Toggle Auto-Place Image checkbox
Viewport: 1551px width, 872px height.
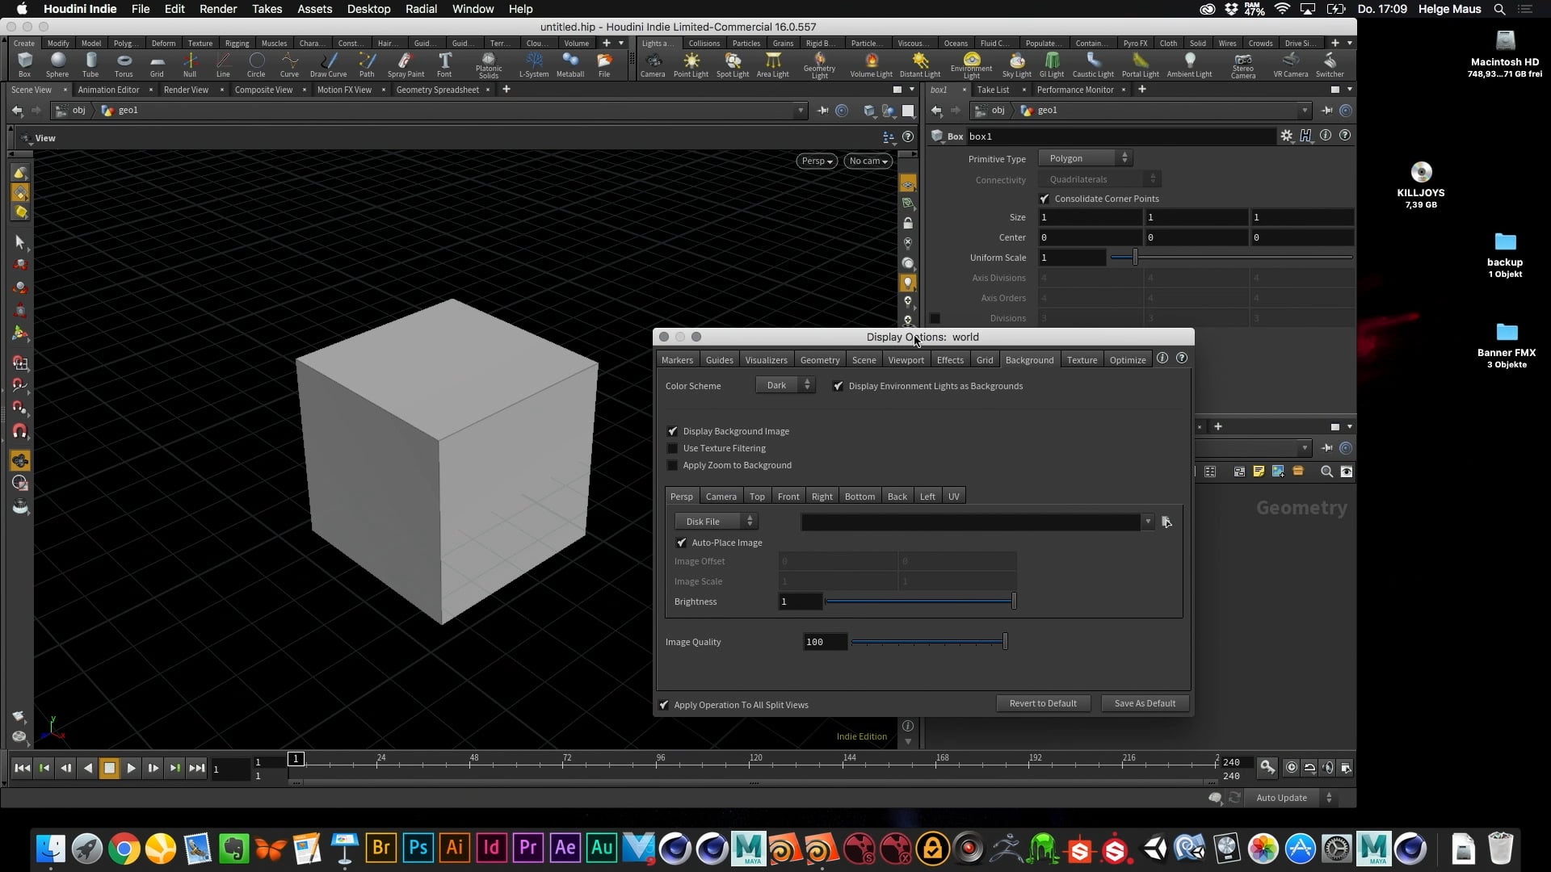tap(681, 543)
